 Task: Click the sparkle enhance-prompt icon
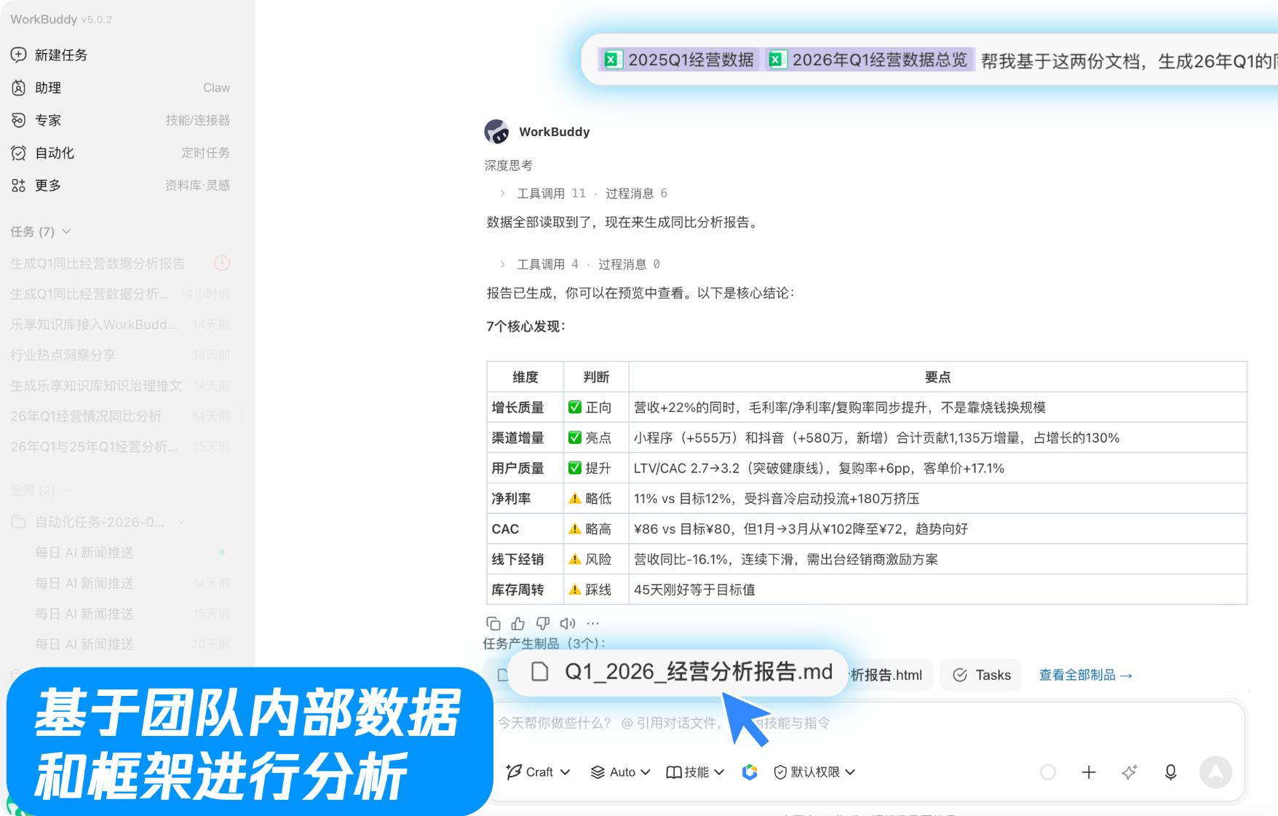click(x=1130, y=772)
